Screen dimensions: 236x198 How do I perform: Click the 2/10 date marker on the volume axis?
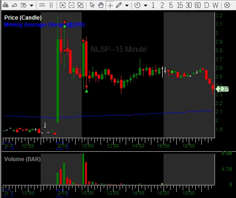click(x=62, y=193)
